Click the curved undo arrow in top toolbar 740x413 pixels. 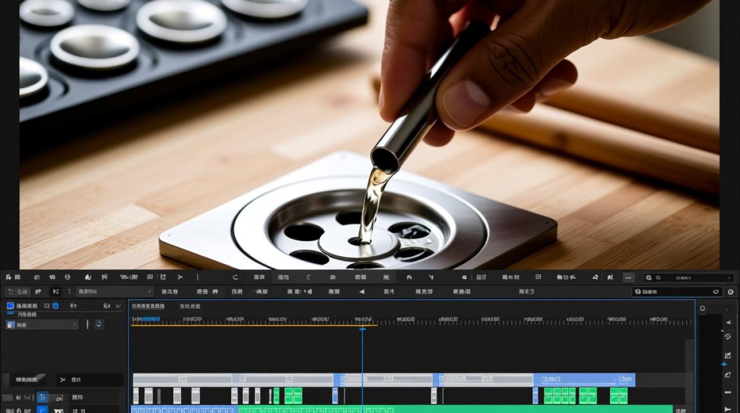point(236,278)
